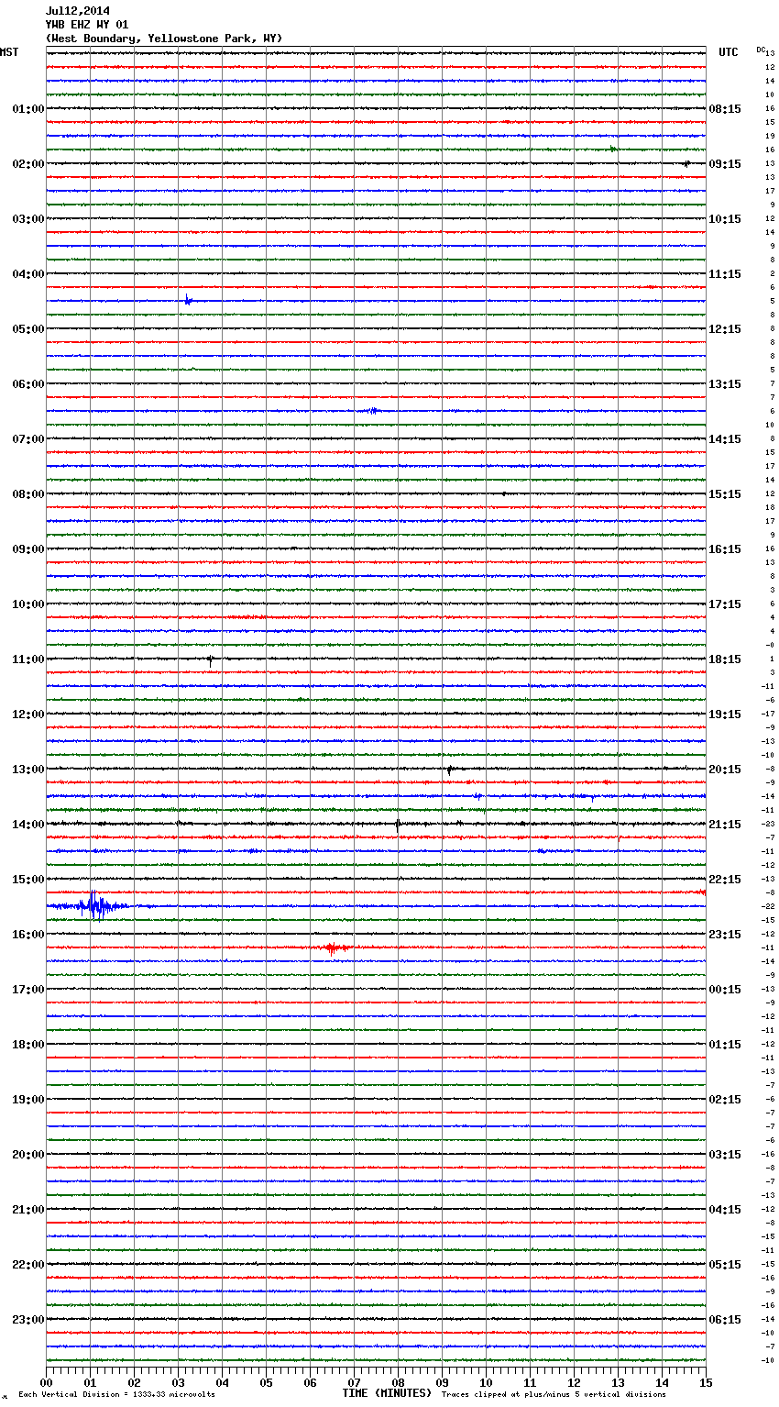
Task: Click the black spike on the 13:00 trace
Action: 449,770
